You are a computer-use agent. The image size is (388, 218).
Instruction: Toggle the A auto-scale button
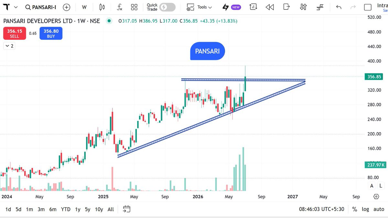(372, 185)
